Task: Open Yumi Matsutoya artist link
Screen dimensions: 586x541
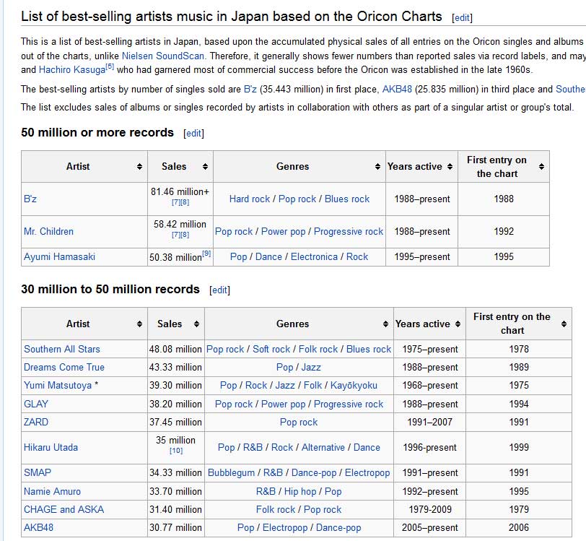Action: click(58, 385)
